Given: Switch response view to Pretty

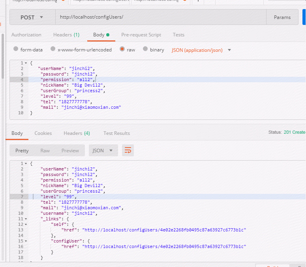Looking at the screenshot, I should (x=22, y=150).
